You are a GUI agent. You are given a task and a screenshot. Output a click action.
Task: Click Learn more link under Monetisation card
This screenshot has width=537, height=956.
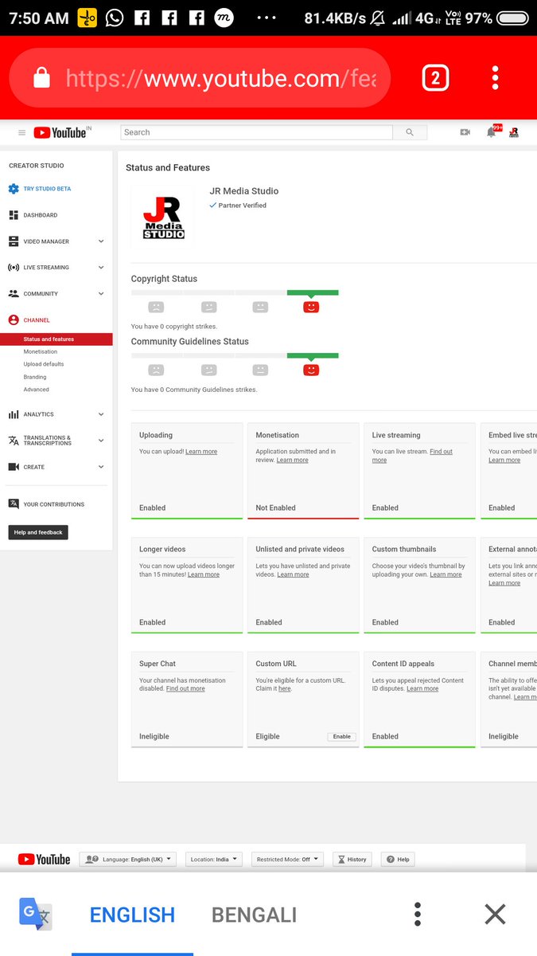(292, 460)
